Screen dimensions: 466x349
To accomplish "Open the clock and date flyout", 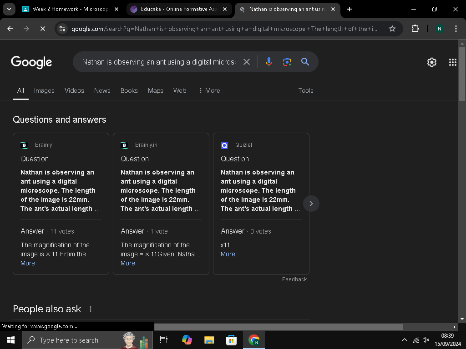I will 448,340.
